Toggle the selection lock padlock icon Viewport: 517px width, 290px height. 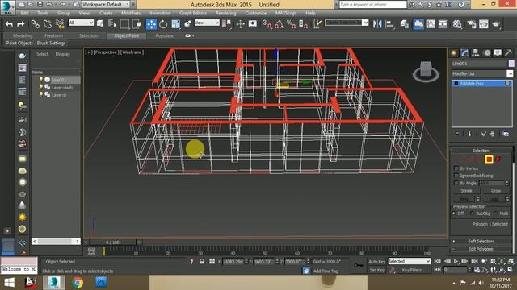[x=202, y=261]
